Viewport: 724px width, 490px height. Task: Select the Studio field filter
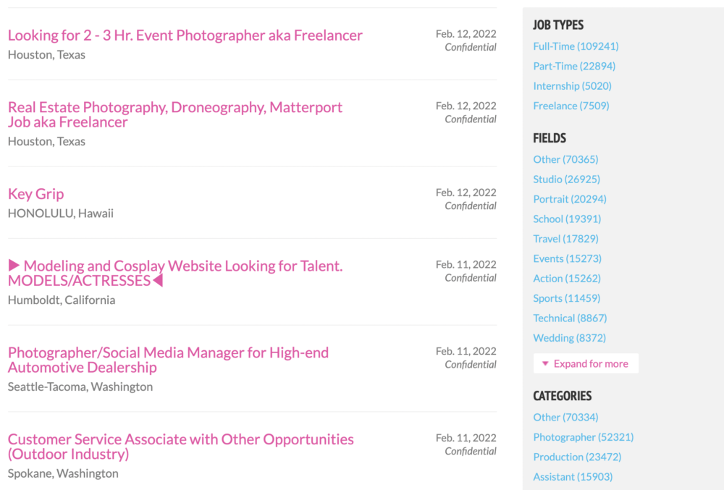pos(566,179)
